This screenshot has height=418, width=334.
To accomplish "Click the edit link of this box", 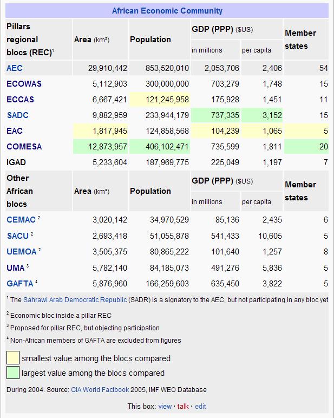I will pos(200,406).
